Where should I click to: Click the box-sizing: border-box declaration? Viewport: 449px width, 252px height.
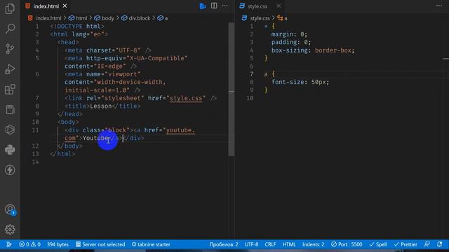[313, 50]
